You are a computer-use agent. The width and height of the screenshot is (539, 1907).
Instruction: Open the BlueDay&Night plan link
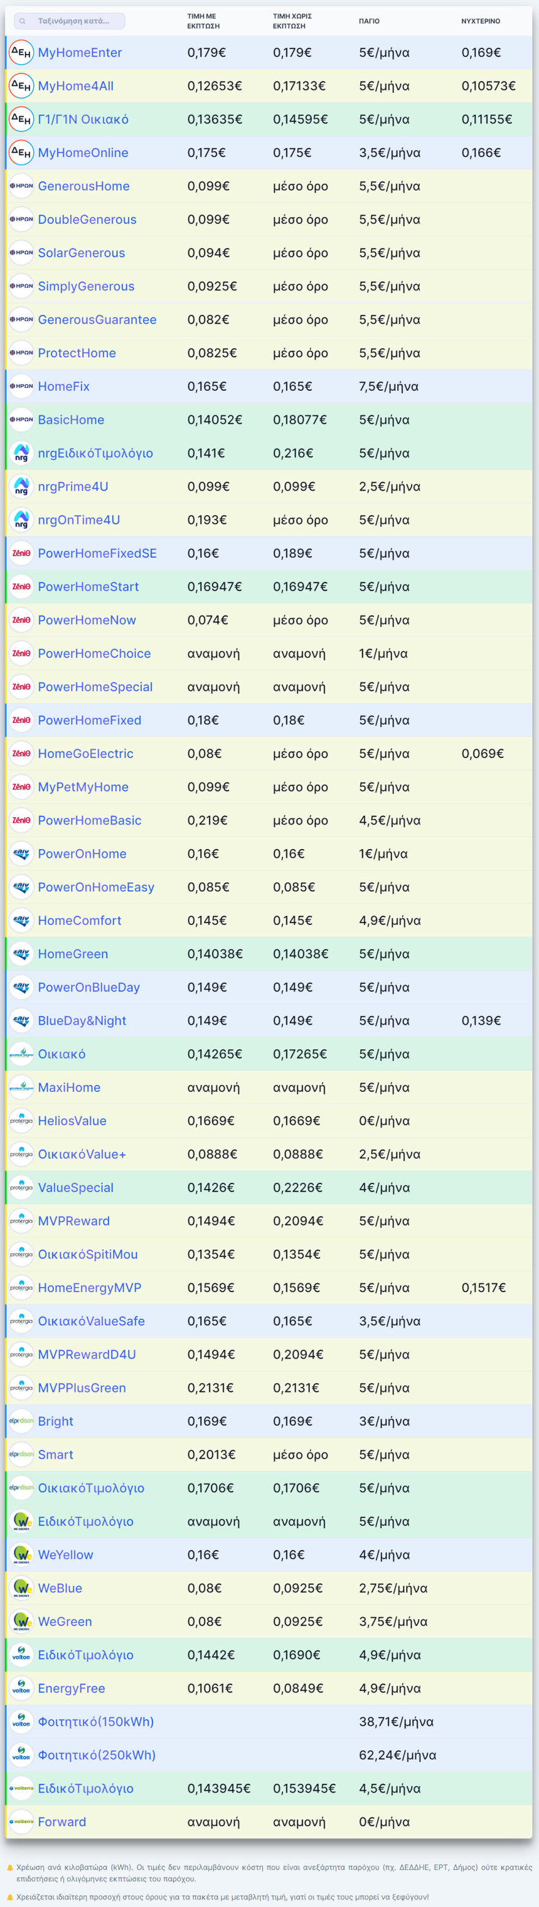tap(82, 1020)
